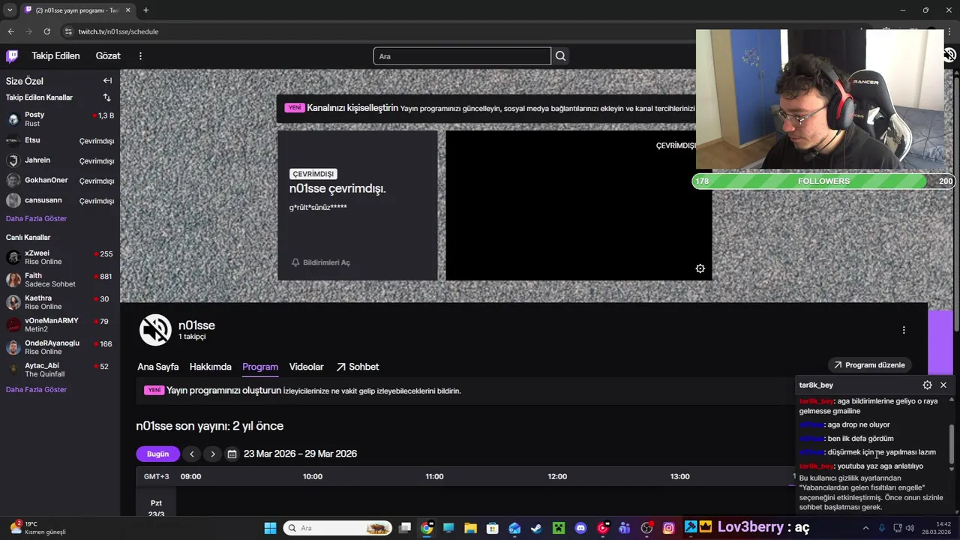Click Programı düzenle button

(870, 365)
